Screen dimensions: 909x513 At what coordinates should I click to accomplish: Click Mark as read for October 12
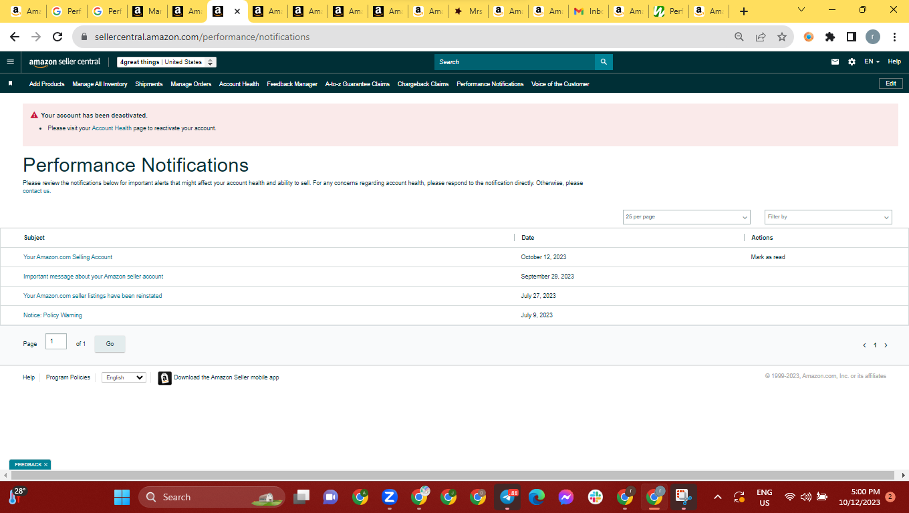click(x=768, y=257)
